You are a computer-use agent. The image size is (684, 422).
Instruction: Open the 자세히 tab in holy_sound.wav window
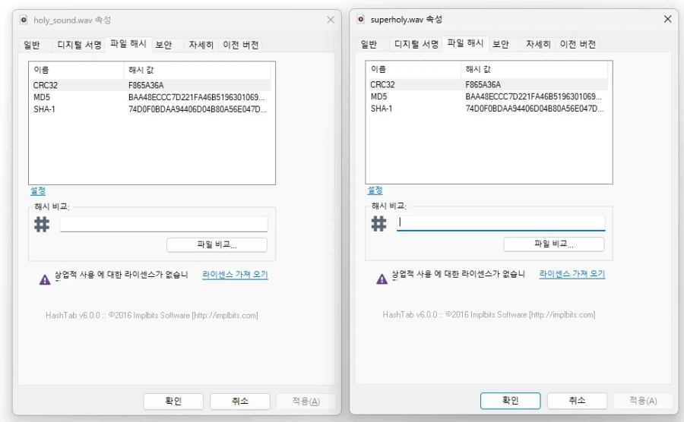(201, 45)
